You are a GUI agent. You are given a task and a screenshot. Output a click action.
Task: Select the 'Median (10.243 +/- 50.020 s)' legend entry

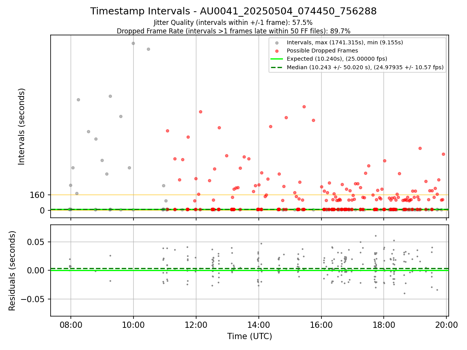[365, 67]
